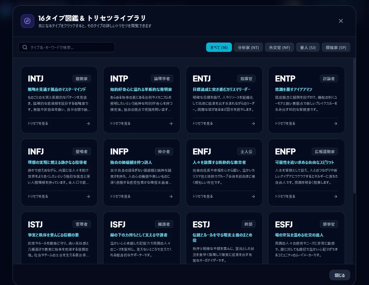This screenshot has width=369, height=285.
Task: Select the ENFJ card heading
Action: (202, 152)
